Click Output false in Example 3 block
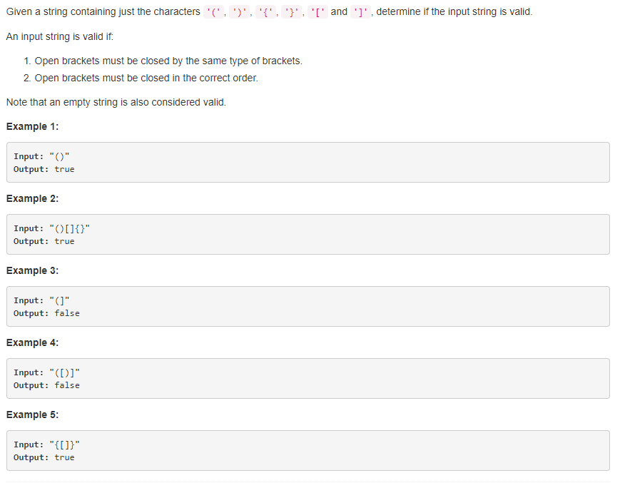The image size is (620, 483). click(46, 313)
